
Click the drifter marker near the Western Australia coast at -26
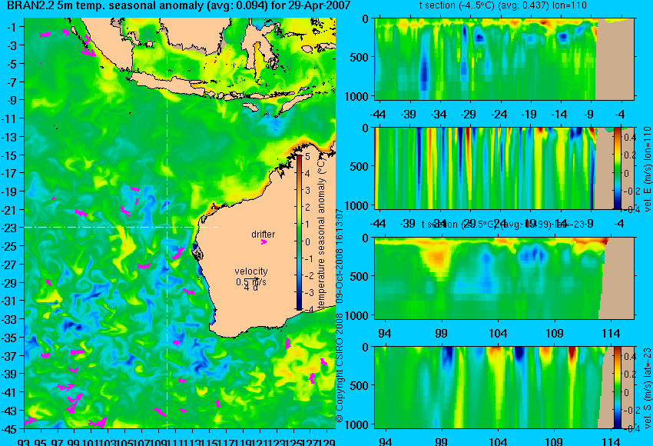coord(179,253)
